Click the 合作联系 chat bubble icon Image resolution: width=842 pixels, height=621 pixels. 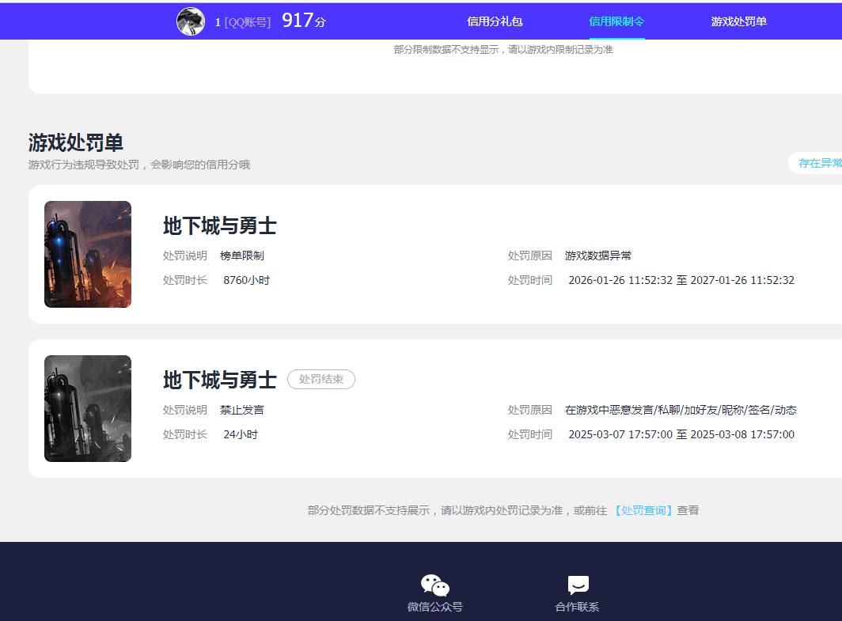[x=578, y=584]
